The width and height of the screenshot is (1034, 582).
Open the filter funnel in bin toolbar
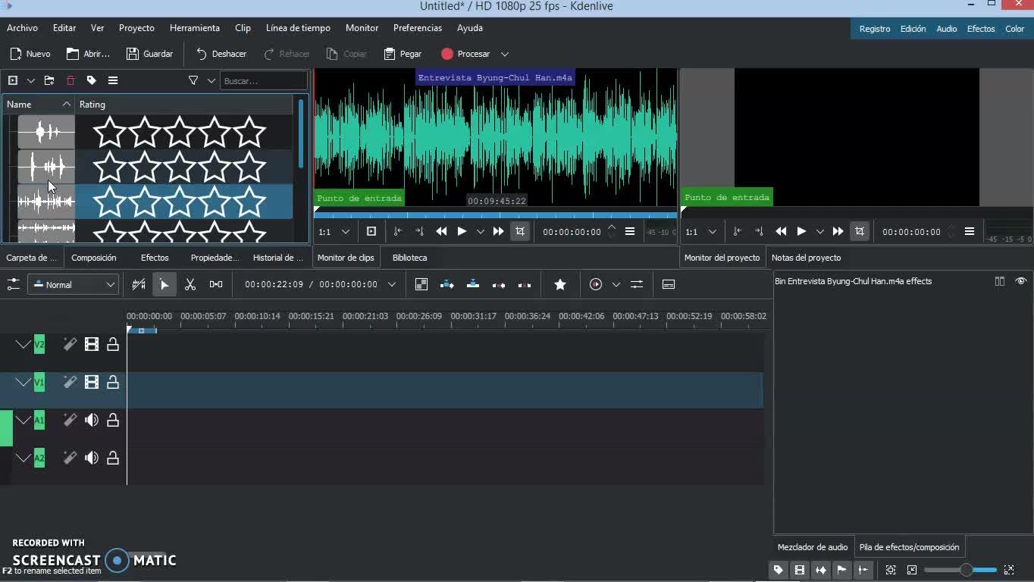point(193,80)
